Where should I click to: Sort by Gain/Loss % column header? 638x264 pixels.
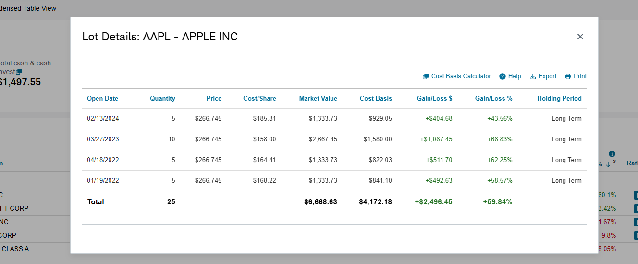tap(493, 99)
